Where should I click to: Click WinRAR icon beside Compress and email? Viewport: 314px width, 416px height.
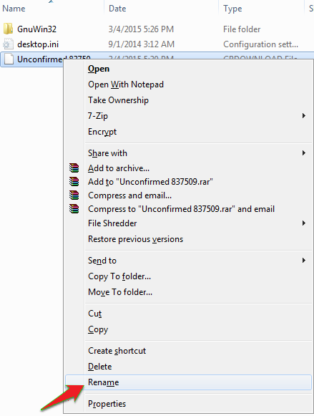pyautogui.click(x=74, y=195)
